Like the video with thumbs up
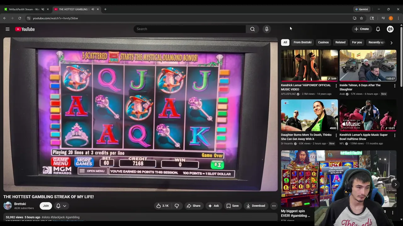This screenshot has width=403, height=226. [x=162, y=206]
